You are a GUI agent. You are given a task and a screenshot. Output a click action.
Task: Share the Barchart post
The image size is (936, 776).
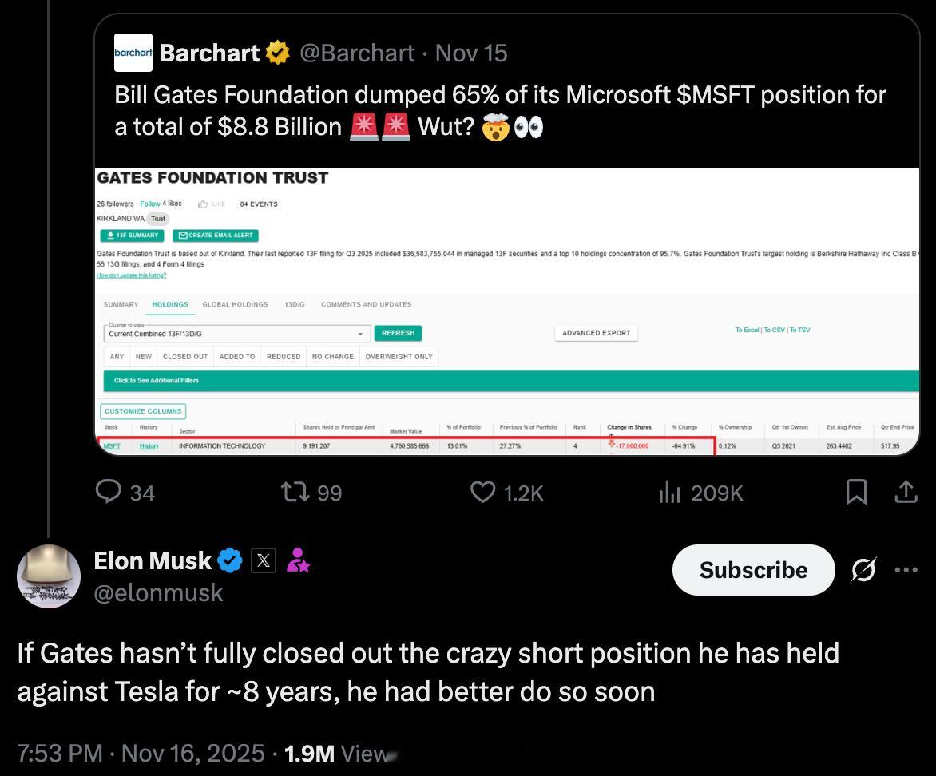pyautogui.click(x=906, y=493)
